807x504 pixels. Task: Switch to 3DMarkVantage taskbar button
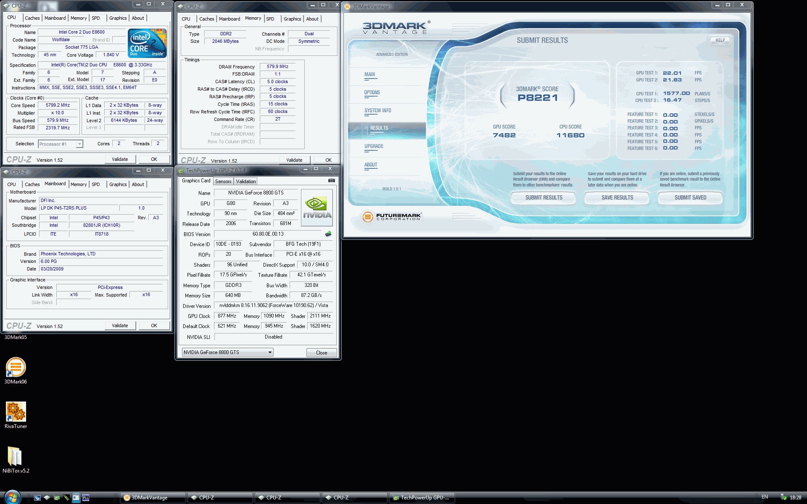click(x=153, y=498)
